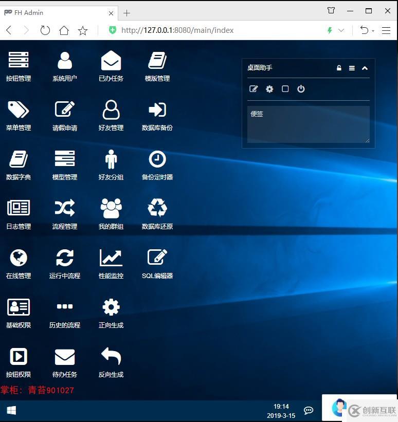
Task: Open the 桌面助手 list menu icon
Action: click(352, 68)
